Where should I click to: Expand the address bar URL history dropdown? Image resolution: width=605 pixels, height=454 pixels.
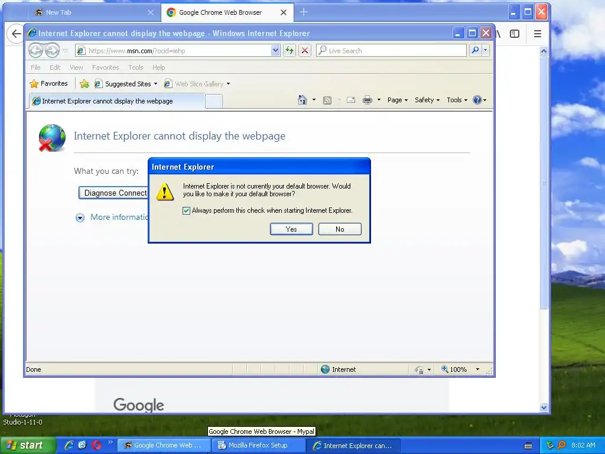pos(275,50)
